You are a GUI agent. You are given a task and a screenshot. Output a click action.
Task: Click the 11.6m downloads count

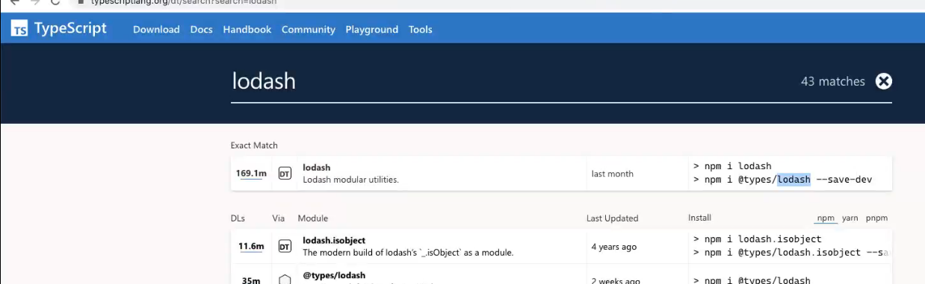click(x=251, y=246)
